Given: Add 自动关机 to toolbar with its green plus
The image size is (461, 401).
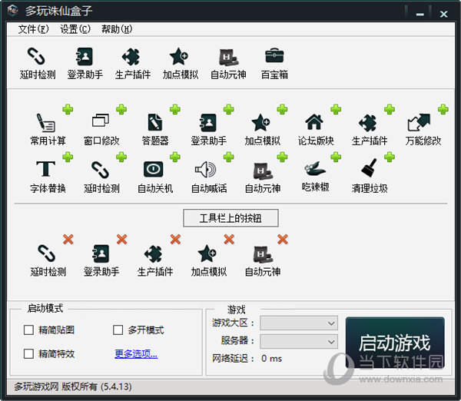Looking at the screenshot, I should click(x=175, y=157).
